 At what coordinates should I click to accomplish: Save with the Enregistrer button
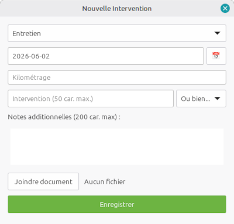pyautogui.click(x=117, y=204)
